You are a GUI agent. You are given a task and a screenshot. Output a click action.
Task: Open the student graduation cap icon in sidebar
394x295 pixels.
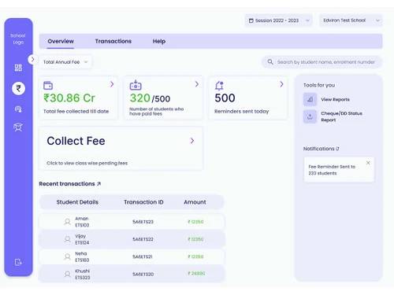coord(18,127)
